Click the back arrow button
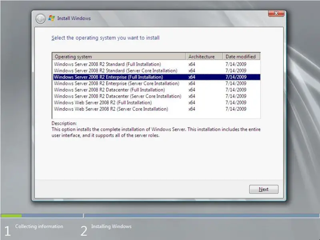Viewport: 320px width, 240px height. click(x=40, y=18)
